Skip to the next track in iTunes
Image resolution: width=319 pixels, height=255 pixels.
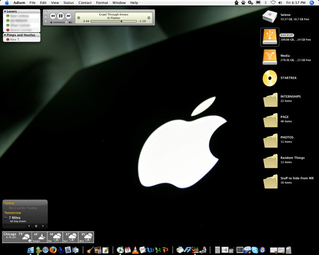(x=68, y=16)
